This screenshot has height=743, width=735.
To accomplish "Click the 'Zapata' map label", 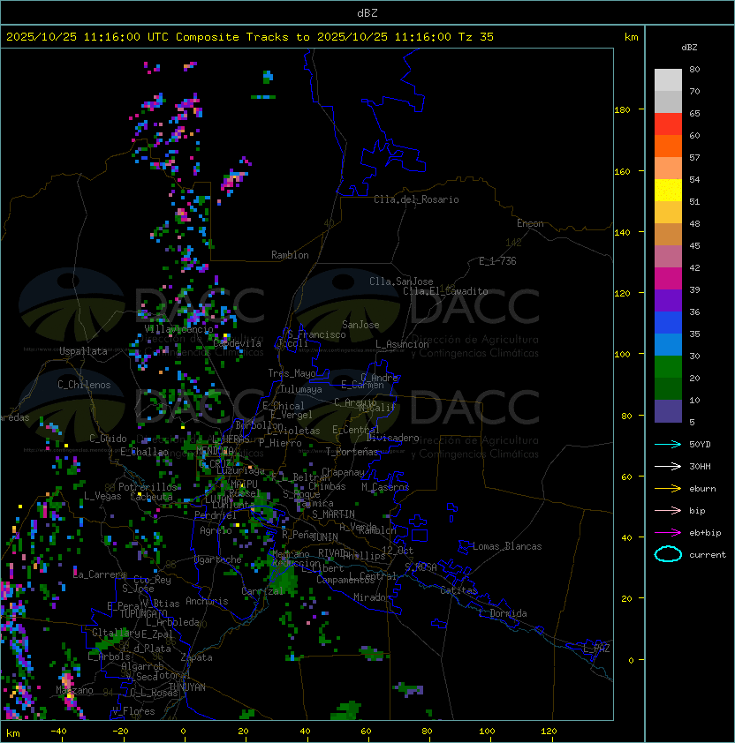I will click(x=196, y=657).
